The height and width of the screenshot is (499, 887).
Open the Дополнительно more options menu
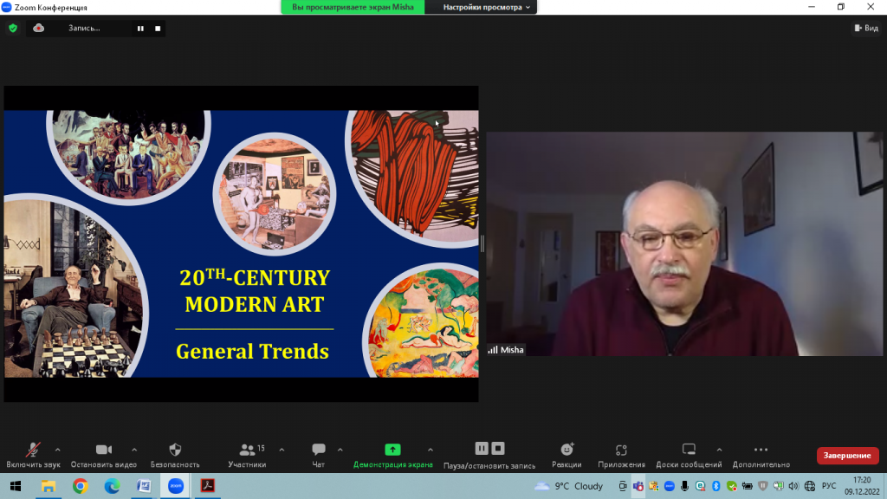pyautogui.click(x=761, y=455)
